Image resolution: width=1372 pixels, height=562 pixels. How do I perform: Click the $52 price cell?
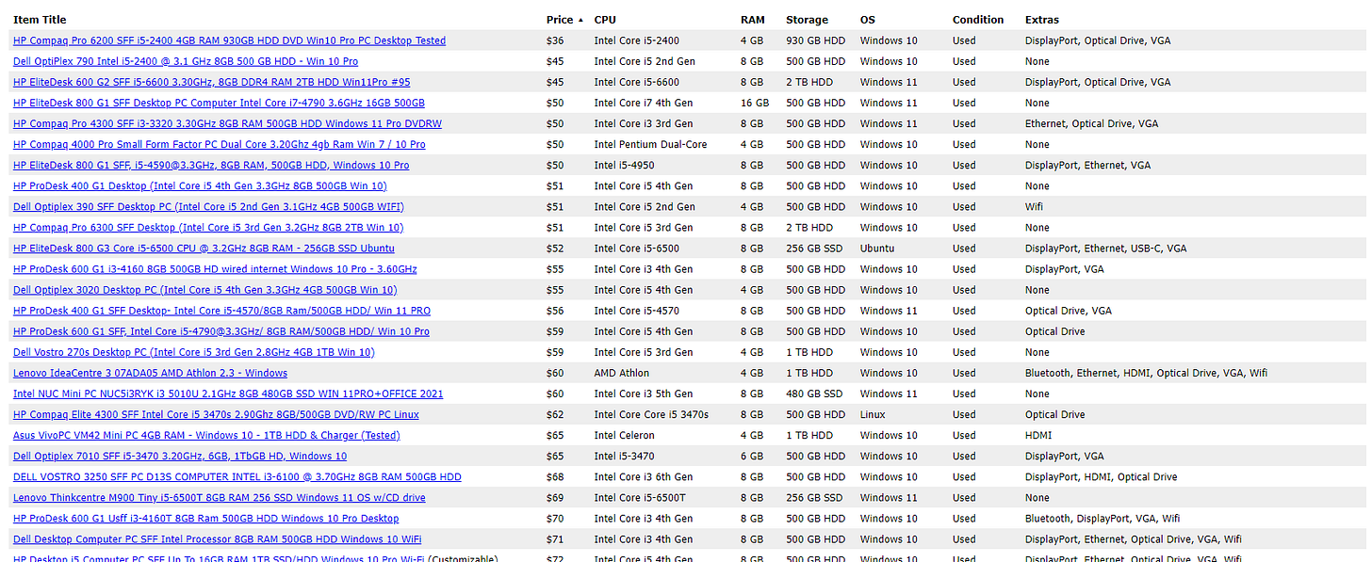tap(555, 249)
